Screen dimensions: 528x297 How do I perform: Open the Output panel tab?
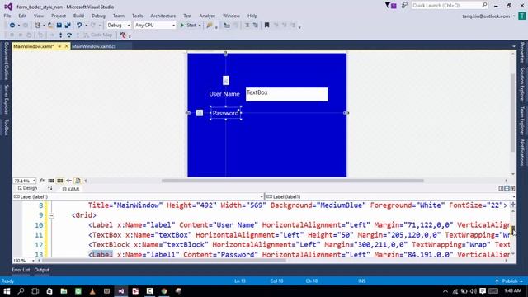point(42,270)
